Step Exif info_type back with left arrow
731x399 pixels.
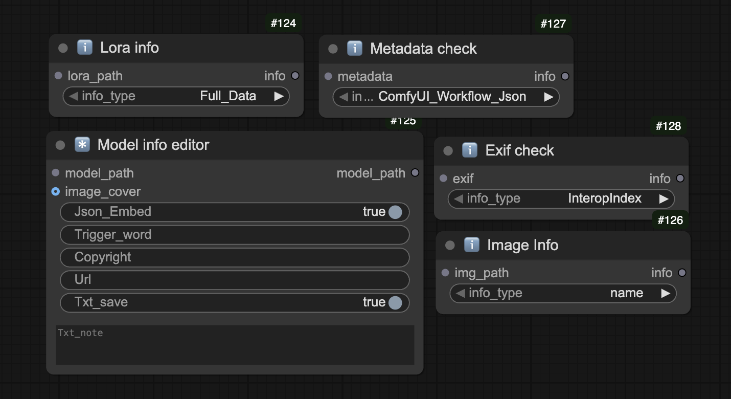(x=458, y=198)
